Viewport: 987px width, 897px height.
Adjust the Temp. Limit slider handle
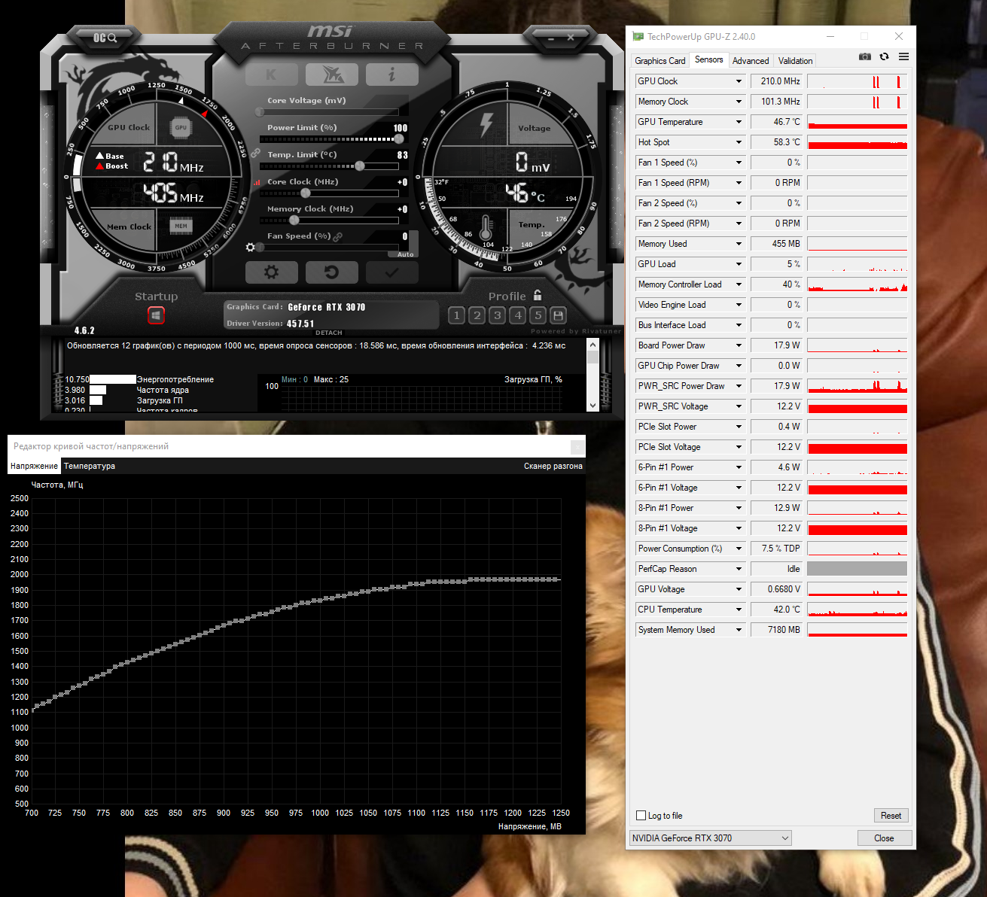360,166
